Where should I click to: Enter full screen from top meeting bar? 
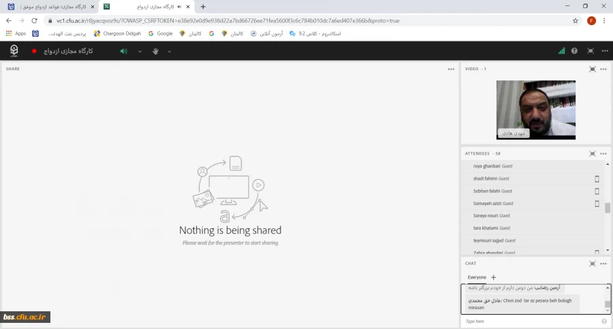pos(590,51)
